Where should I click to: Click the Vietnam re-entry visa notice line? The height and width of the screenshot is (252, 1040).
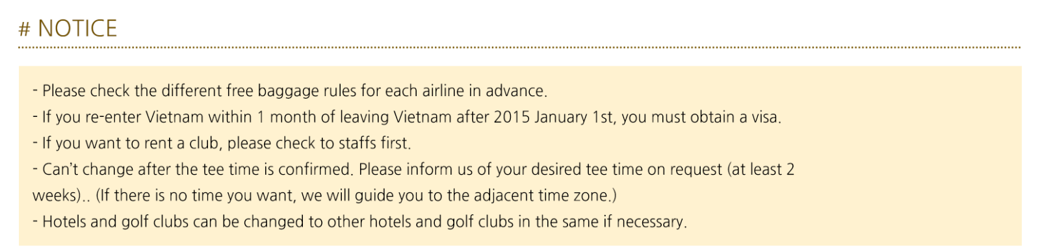(x=407, y=117)
